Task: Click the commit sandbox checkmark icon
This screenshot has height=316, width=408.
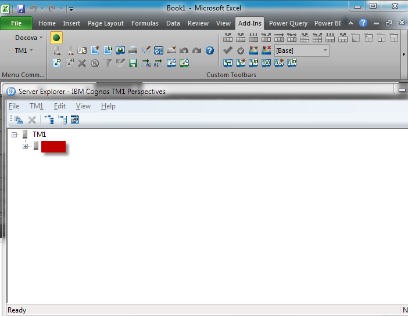Action: (228, 50)
